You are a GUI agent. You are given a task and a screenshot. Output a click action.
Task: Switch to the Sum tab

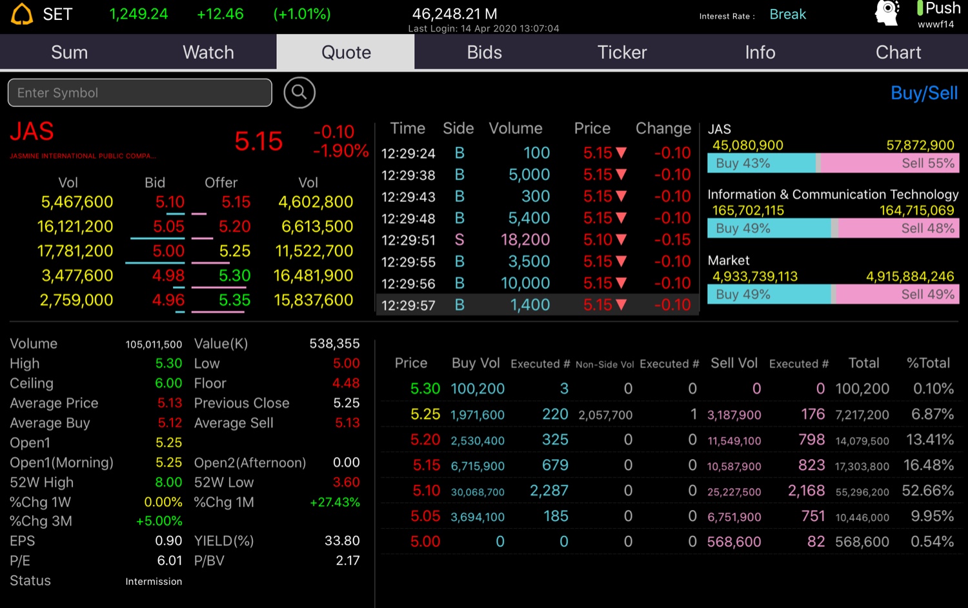(69, 52)
